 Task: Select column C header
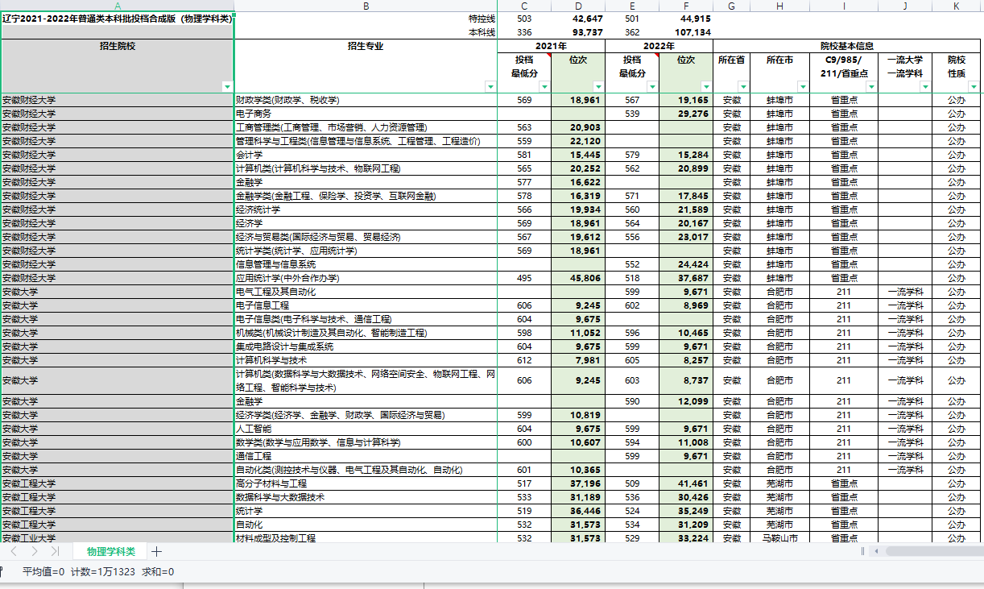[524, 6]
